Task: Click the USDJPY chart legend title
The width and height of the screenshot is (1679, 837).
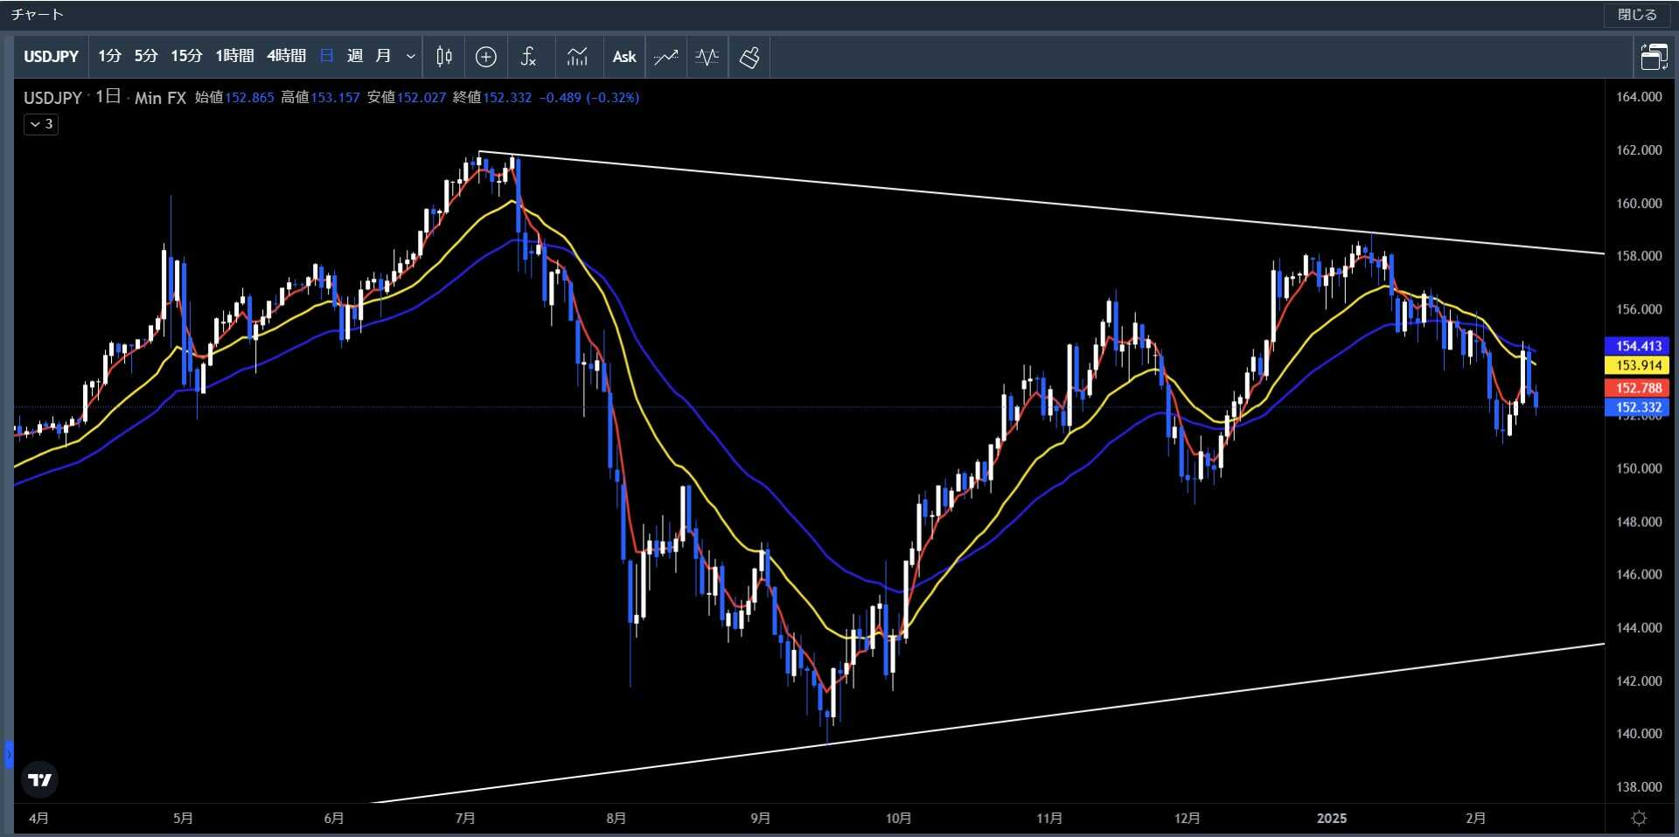Action: [52, 98]
